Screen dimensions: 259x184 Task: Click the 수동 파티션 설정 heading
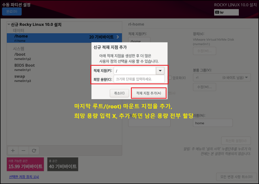[x=16, y=5]
